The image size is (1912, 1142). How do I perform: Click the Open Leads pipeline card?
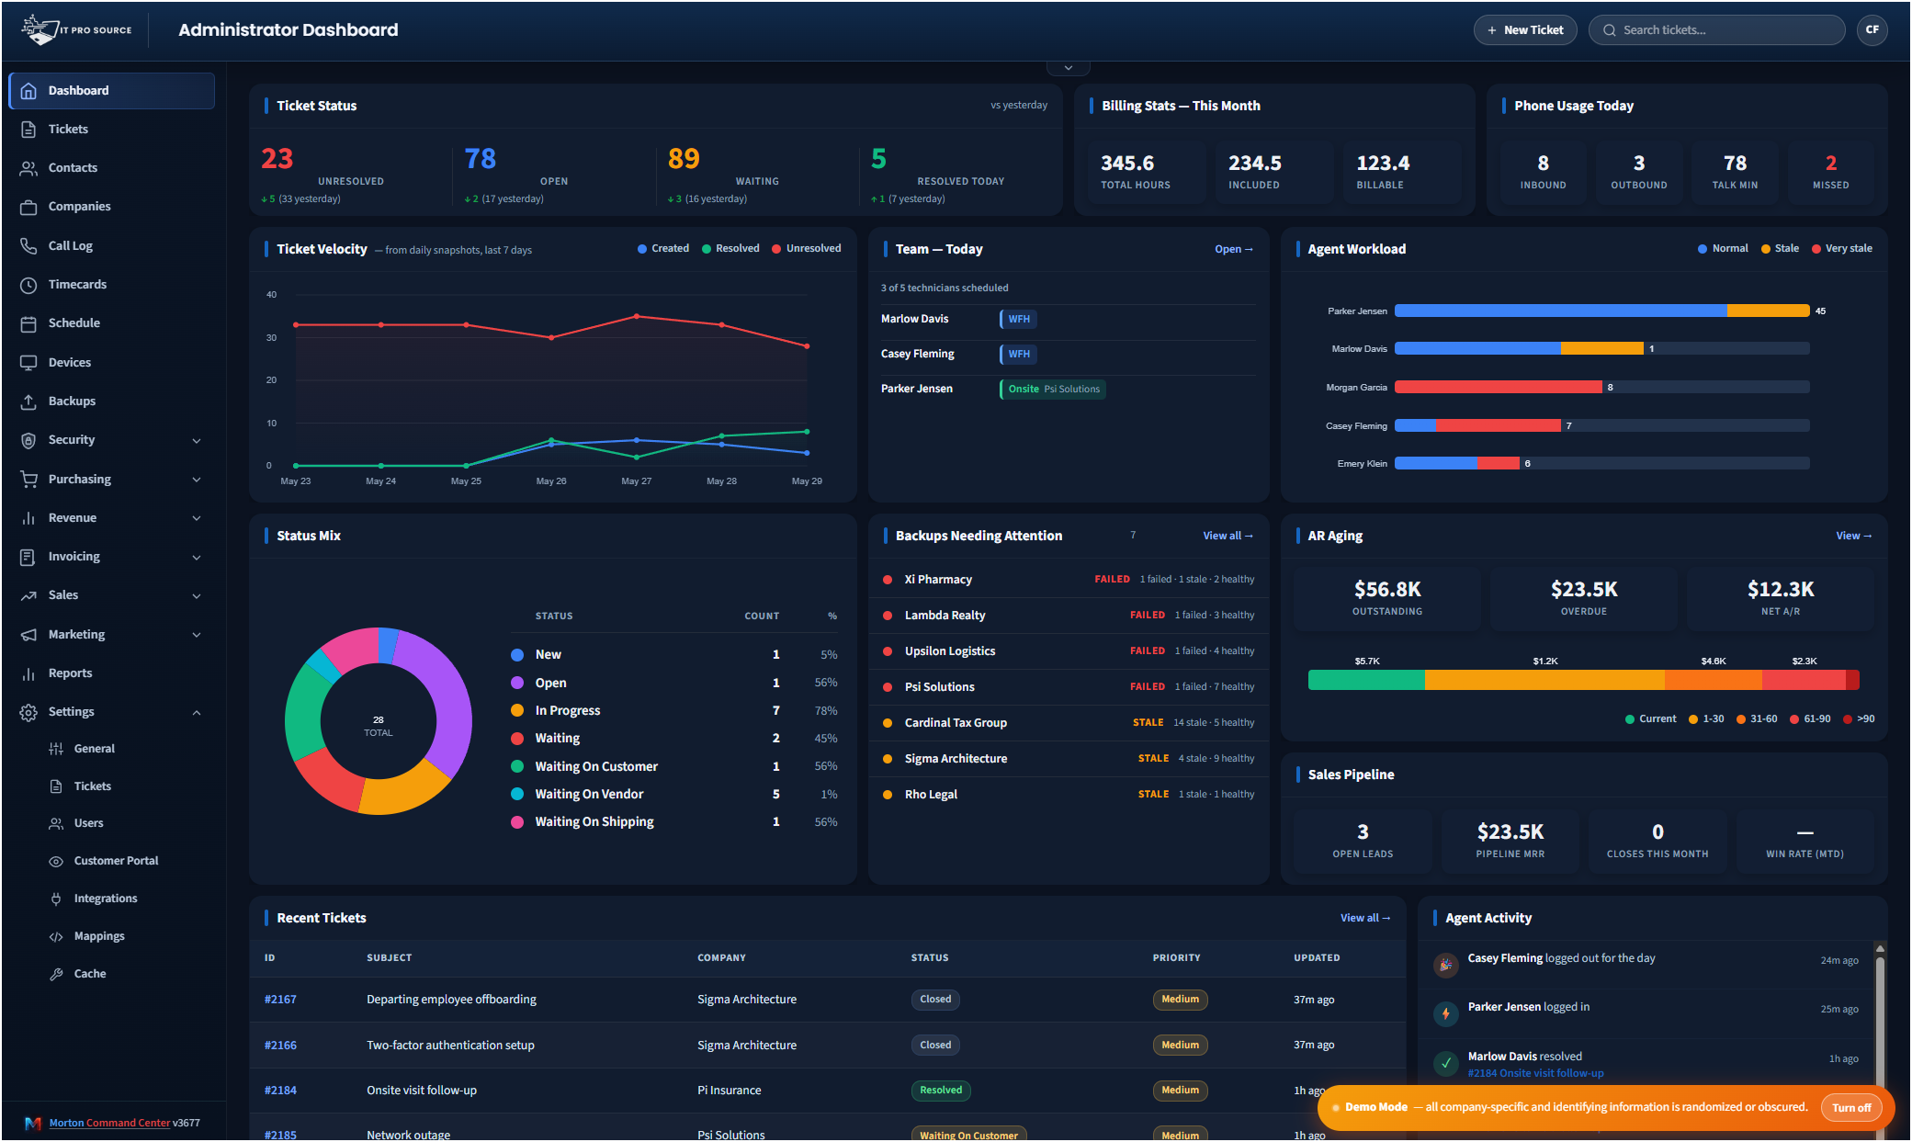[1363, 841]
